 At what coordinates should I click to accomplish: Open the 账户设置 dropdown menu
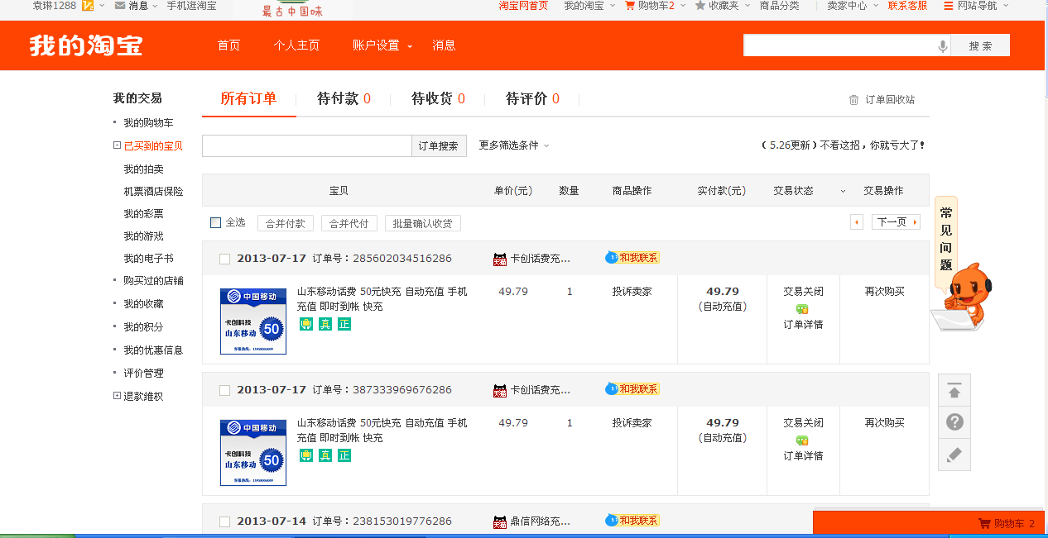click(382, 45)
